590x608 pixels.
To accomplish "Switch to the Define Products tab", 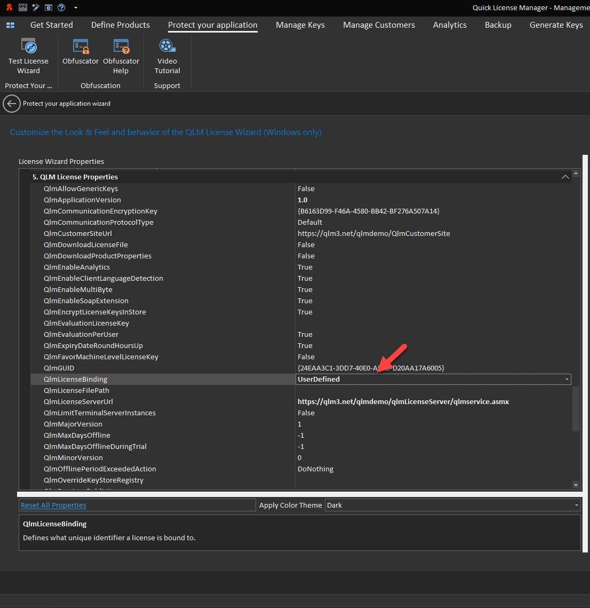I will (121, 25).
